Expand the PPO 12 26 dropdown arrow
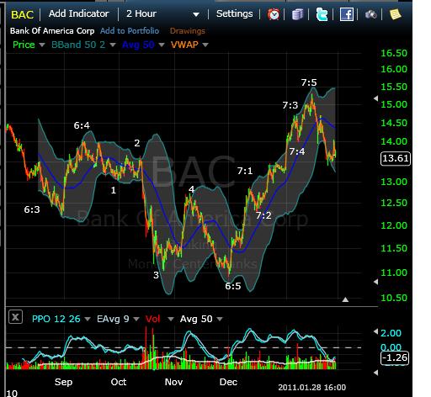The width and height of the screenshot is (431, 397). click(88, 319)
